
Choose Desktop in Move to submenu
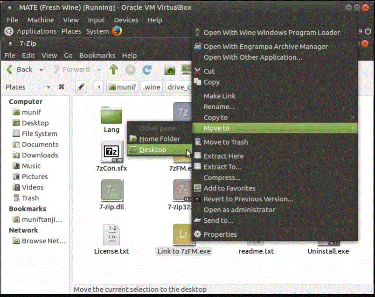[160, 150]
